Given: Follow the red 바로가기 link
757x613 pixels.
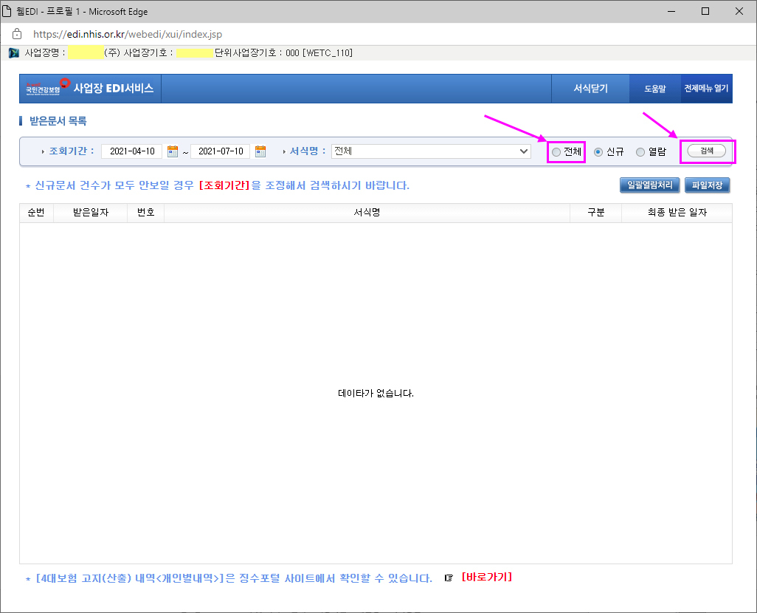Looking at the screenshot, I should 487,578.
